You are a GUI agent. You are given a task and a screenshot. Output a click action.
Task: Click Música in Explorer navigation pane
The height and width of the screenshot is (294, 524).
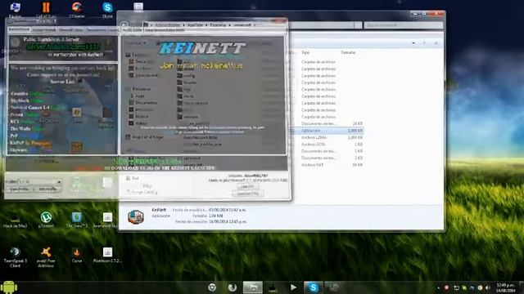click(138, 116)
